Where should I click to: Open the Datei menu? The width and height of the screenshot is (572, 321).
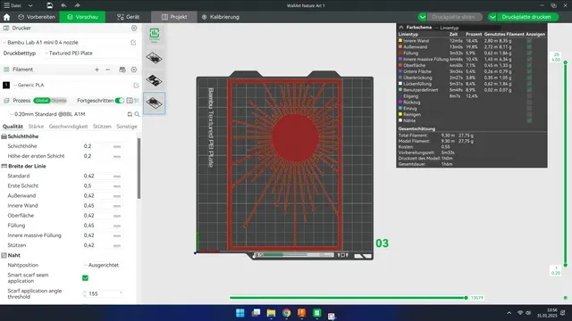coord(13,5)
